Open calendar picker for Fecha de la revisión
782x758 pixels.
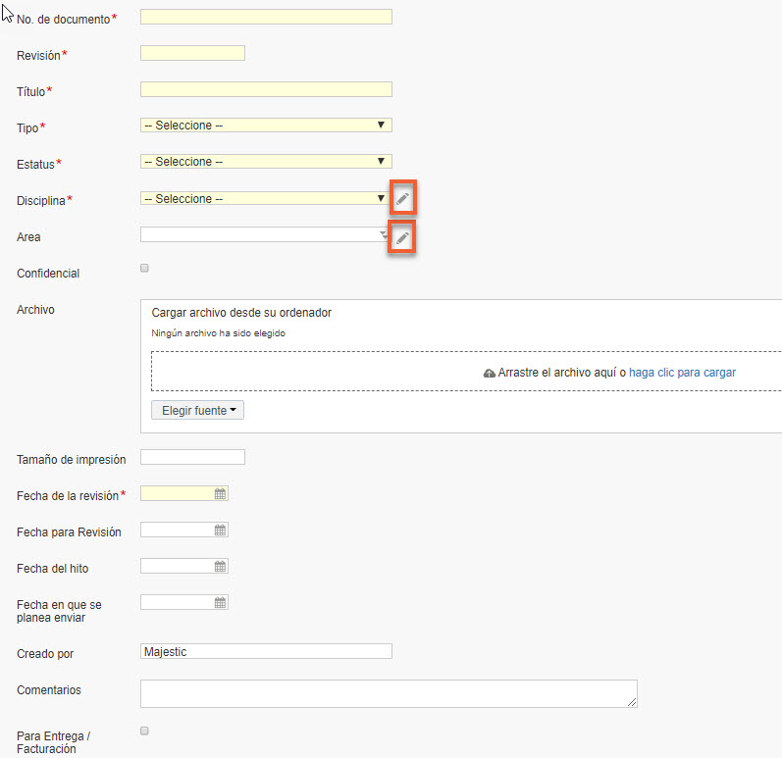click(x=220, y=494)
